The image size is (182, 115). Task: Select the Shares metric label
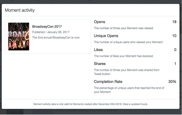pyautogui.click(x=100, y=64)
